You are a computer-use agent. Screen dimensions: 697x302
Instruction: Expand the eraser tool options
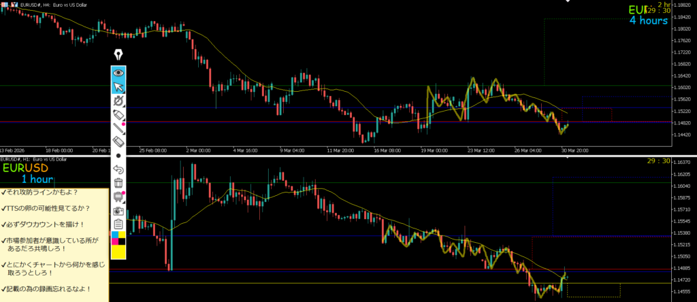(x=118, y=141)
